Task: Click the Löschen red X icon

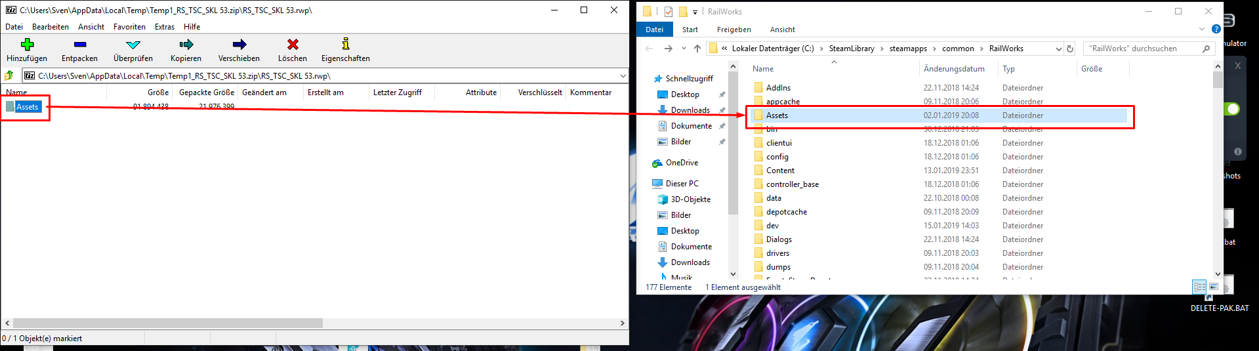Action: [293, 44]
